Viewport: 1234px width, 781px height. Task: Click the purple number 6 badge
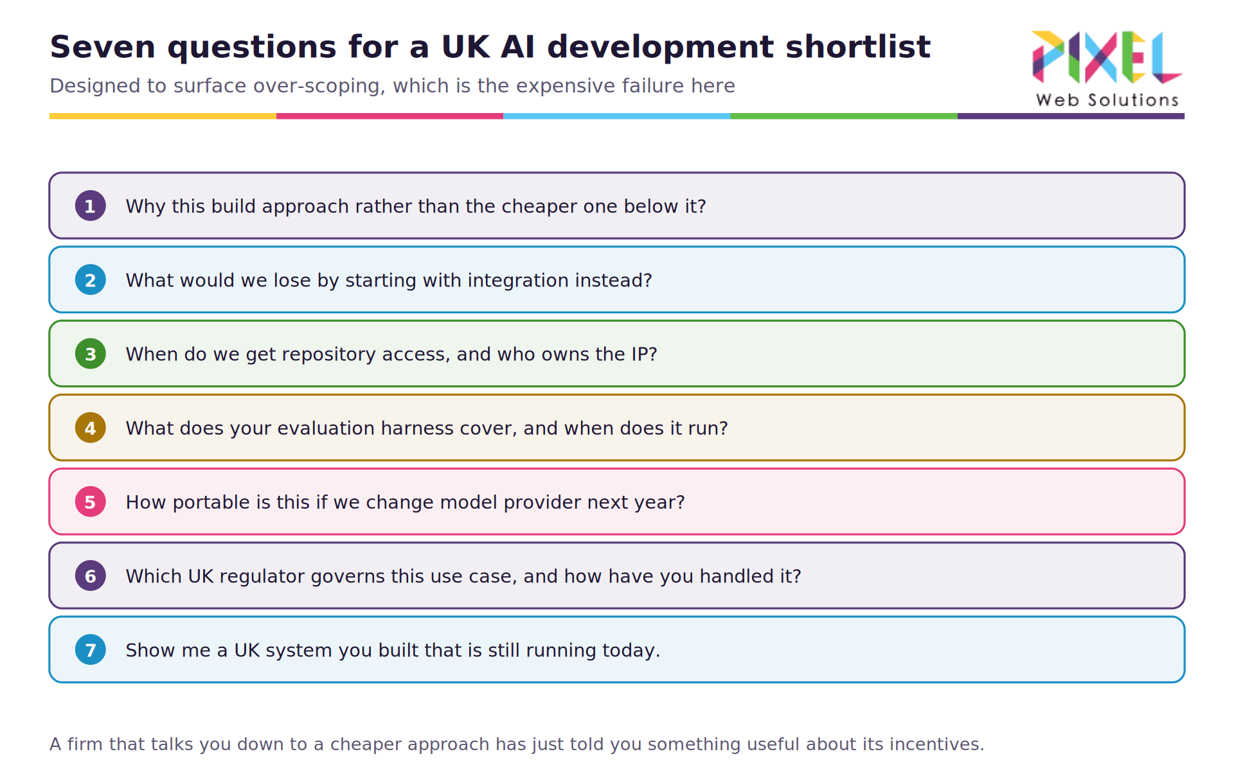tap(91, 575)
